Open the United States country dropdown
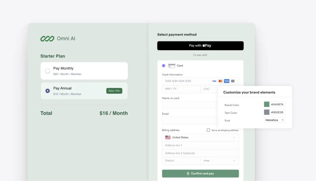Image resolution: width=316 pixels, height=181 pixels. click(200, 137)
